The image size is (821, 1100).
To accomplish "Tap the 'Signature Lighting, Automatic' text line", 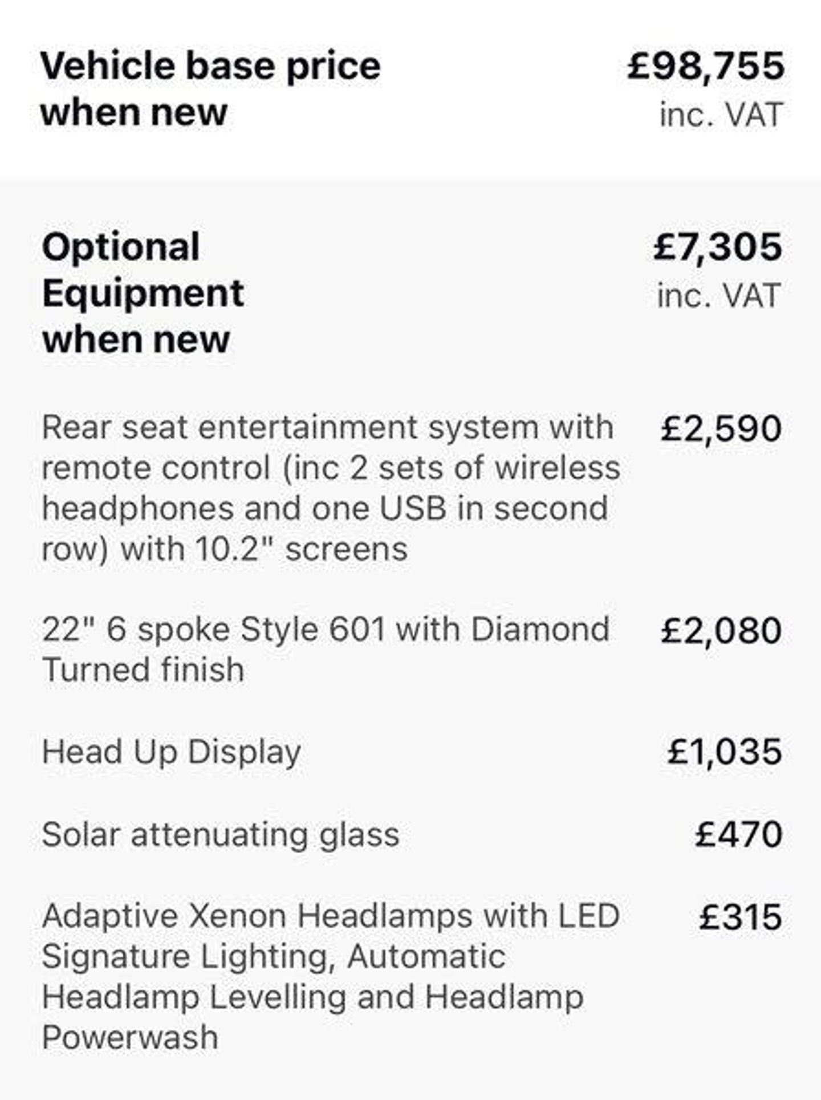I will point(273,956).
